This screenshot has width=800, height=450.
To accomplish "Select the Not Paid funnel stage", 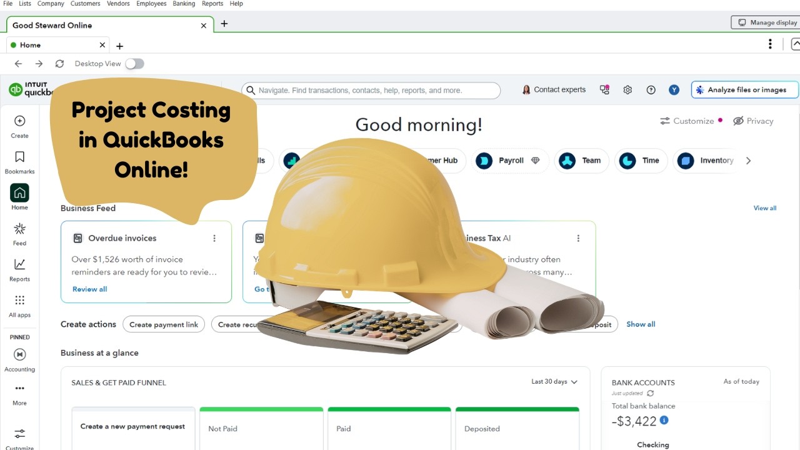I will point(261,428).
